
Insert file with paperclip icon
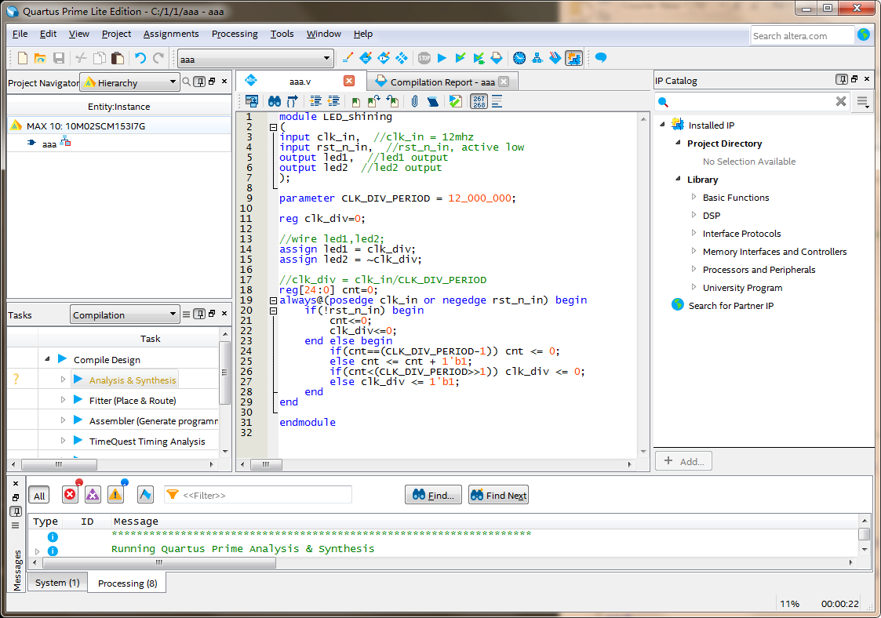coord(414,101)
